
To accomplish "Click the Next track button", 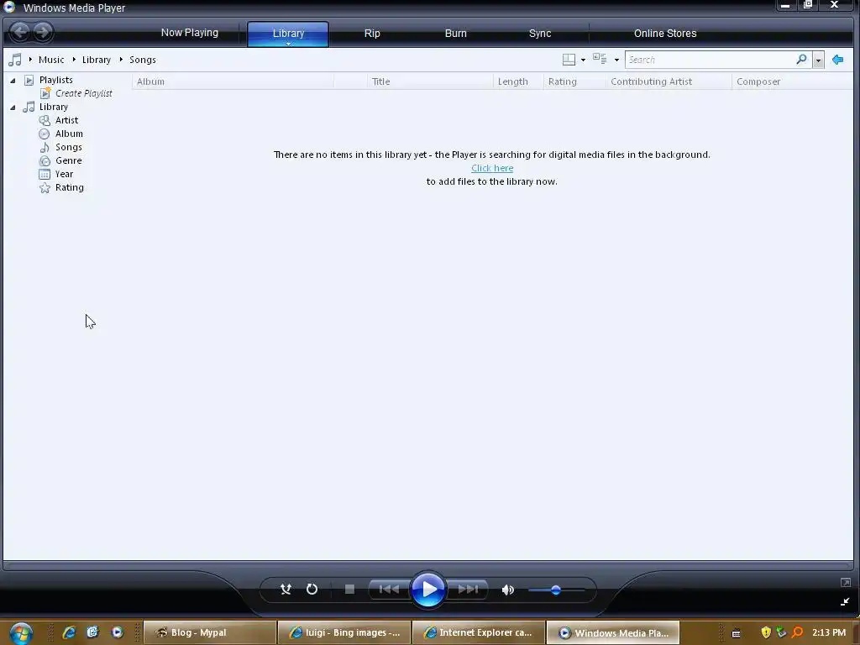I will click(x=468, y=590).
